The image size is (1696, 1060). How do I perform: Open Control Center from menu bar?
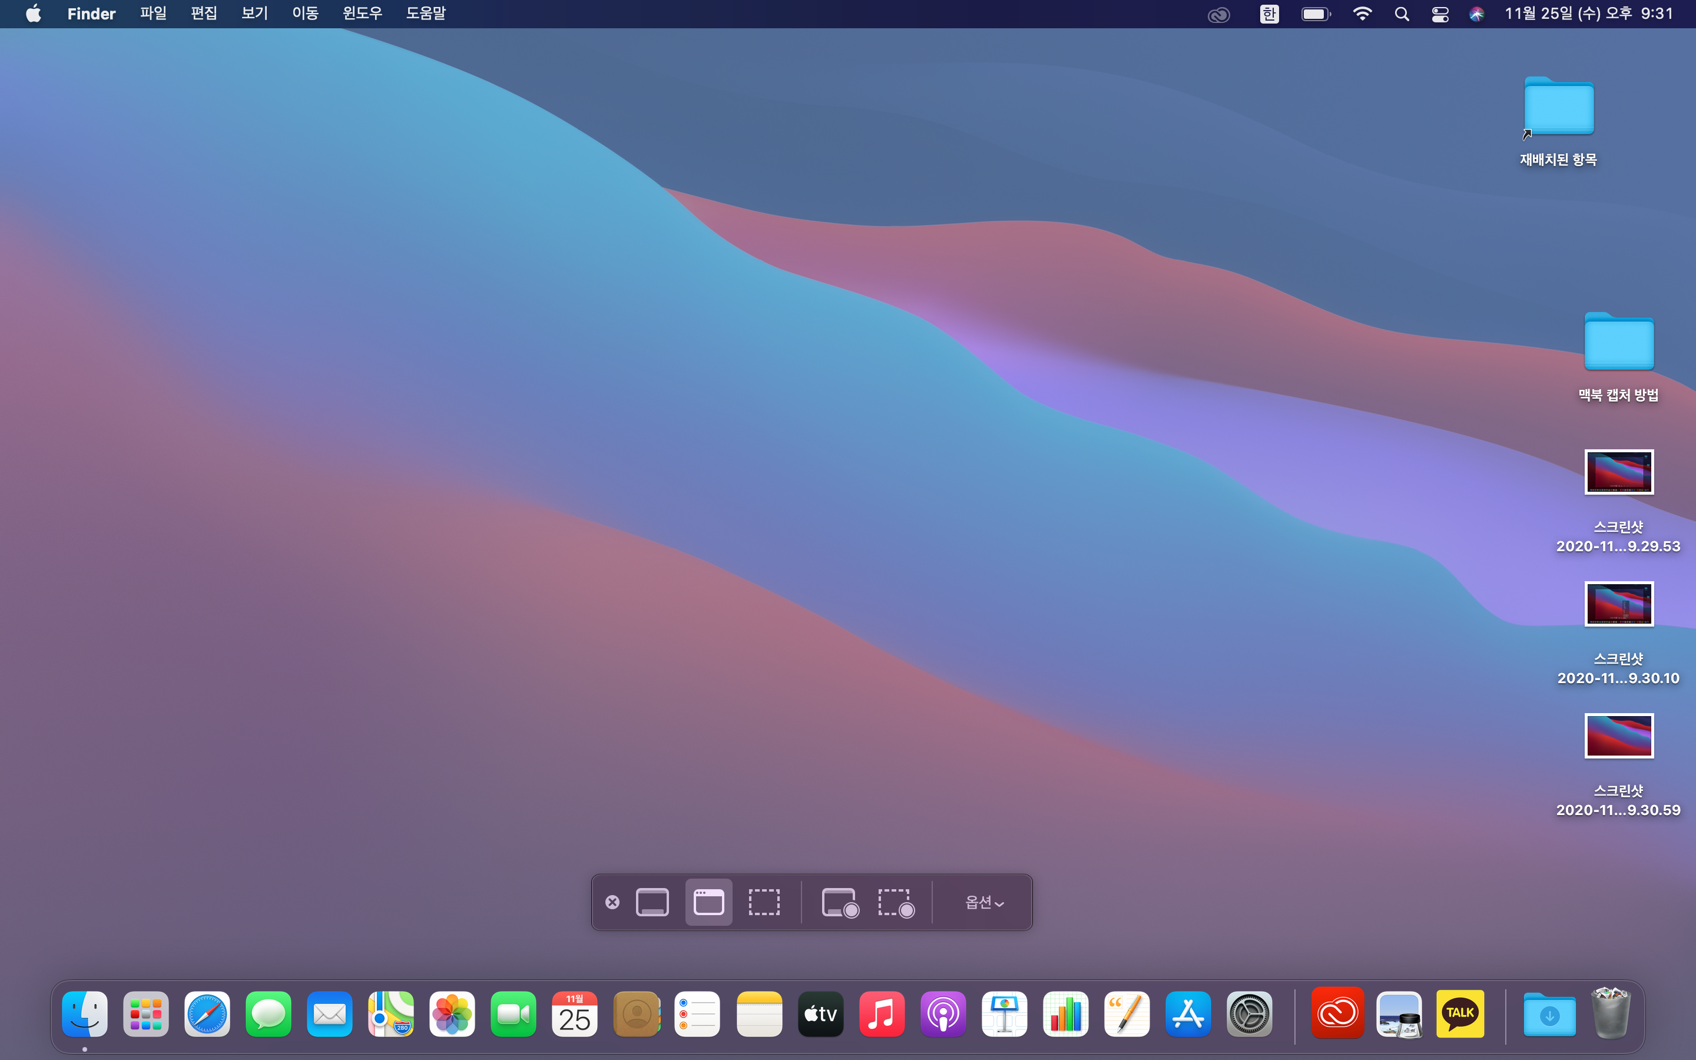pos(1439,14)
